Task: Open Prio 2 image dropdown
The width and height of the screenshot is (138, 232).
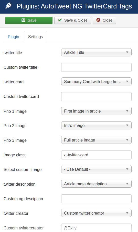Action: pos(96,125)
